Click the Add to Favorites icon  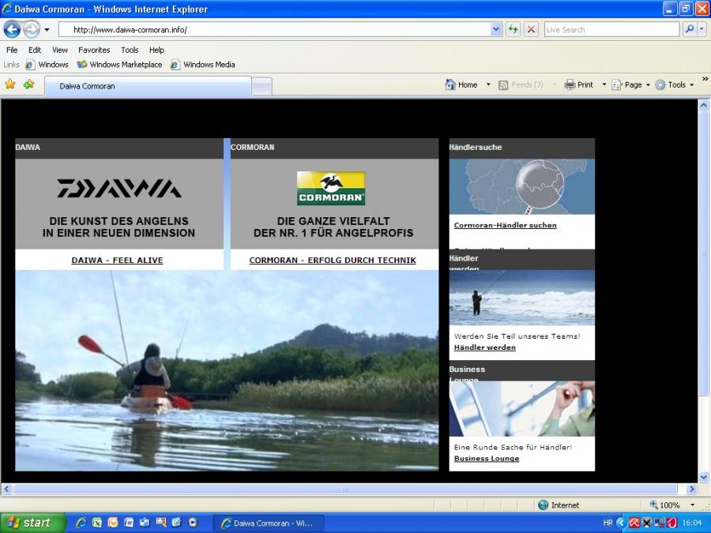(28, 84)
